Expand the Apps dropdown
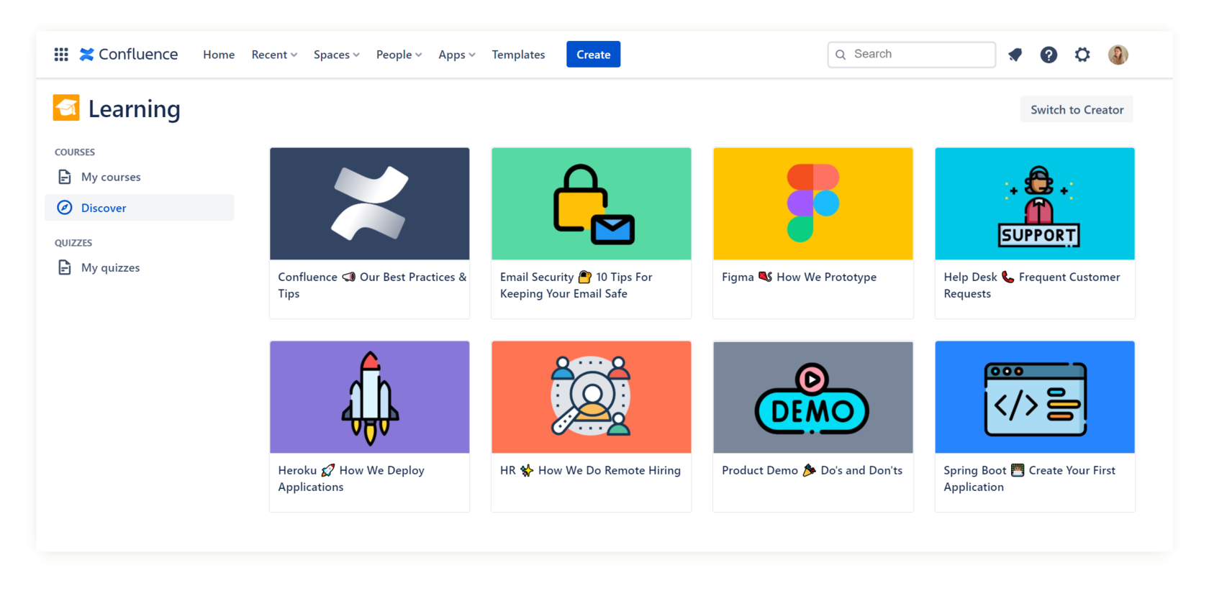The width and height of the screenshot is (1209, 593). (457, 55)
